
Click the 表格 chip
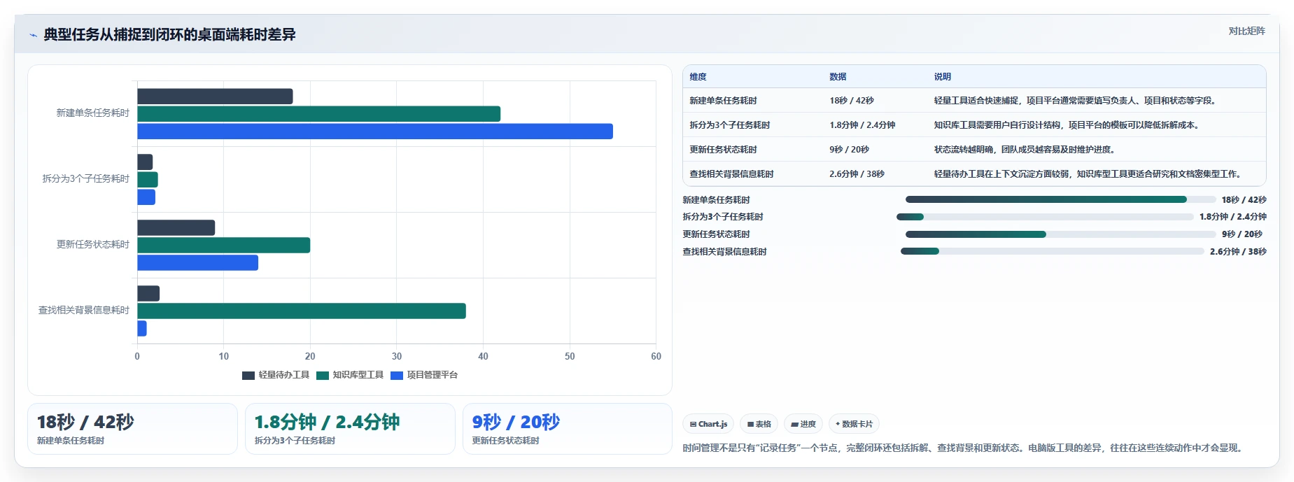759,424
